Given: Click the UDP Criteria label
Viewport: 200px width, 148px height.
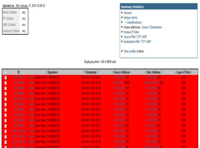Looking at the screenshot, I should (9, 25).
